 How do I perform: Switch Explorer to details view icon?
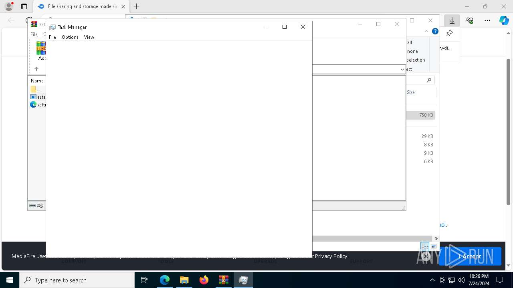[425, 246]
